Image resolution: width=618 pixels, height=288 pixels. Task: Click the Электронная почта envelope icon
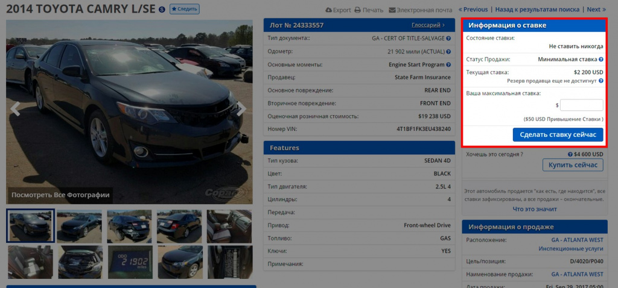pos(392,10)
